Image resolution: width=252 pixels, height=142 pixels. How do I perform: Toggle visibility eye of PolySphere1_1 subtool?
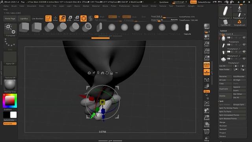coord(244,45)
